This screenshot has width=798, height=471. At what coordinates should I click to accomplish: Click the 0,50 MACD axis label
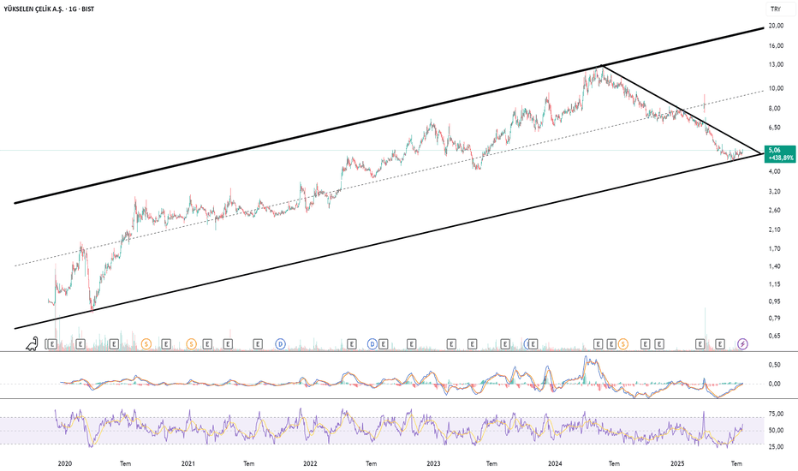(x=775, y=365)
